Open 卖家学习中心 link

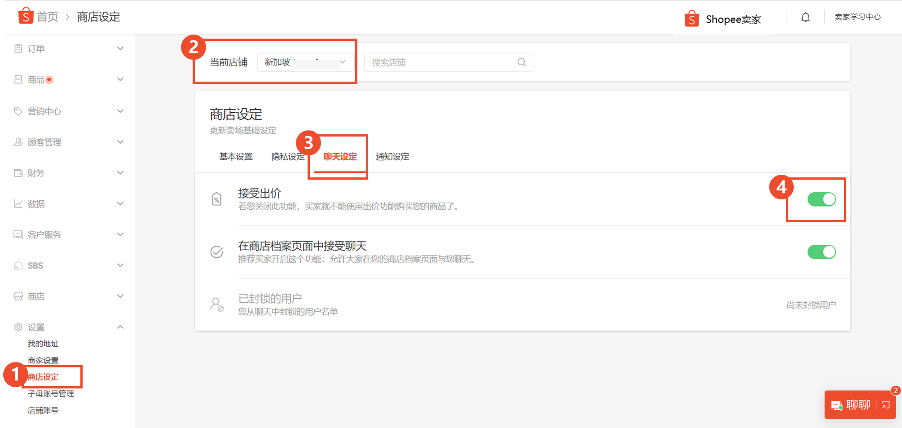pos(858,17)
